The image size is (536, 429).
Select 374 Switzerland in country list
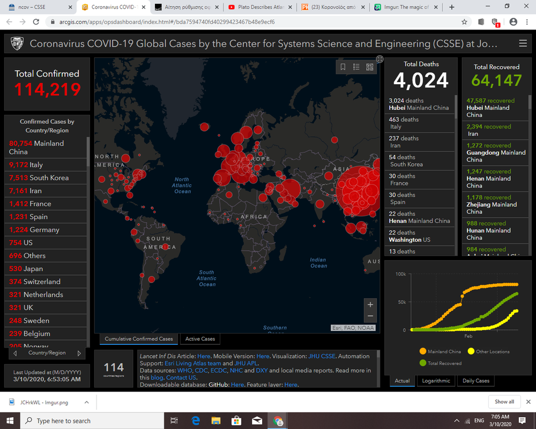pyautogui.click(x=46, y=282)
